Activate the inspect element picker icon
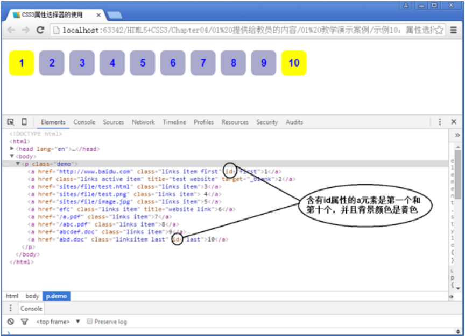Screen dimensions: 465x336 click(11, 122)
